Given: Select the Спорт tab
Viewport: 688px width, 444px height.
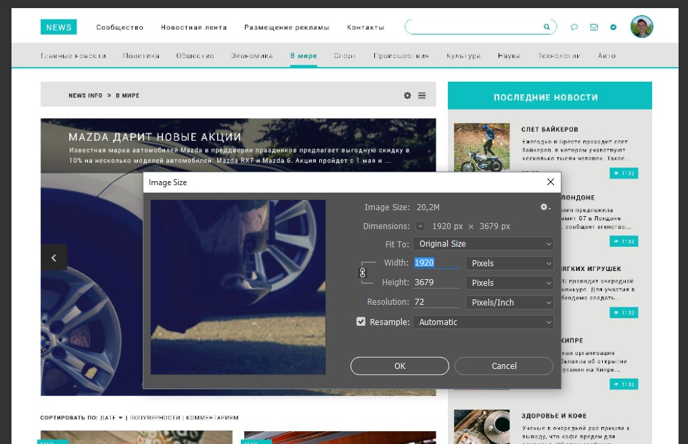Looking at the screenshot, I should [x=344, y=55].
